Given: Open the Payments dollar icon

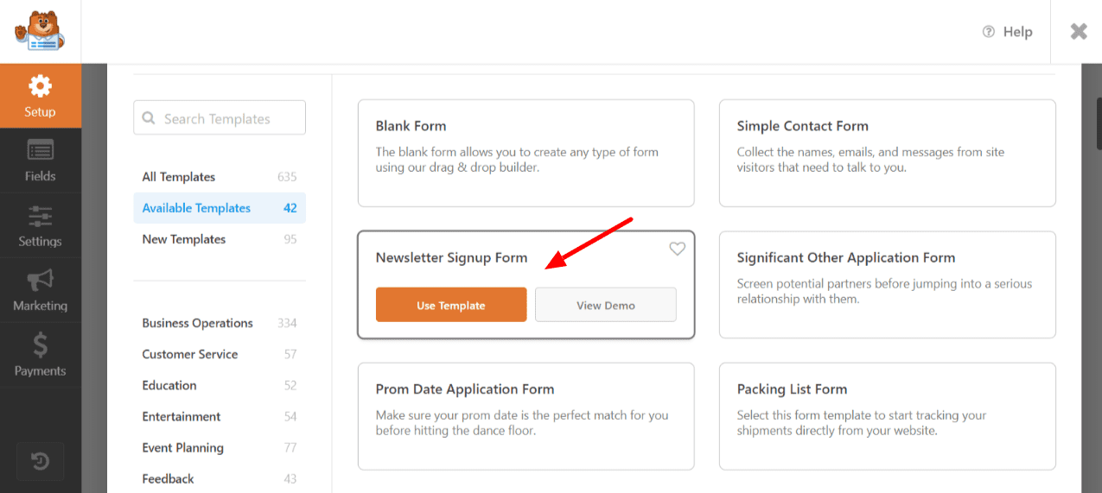Looking at the screenshot, I should coord(40,346).
